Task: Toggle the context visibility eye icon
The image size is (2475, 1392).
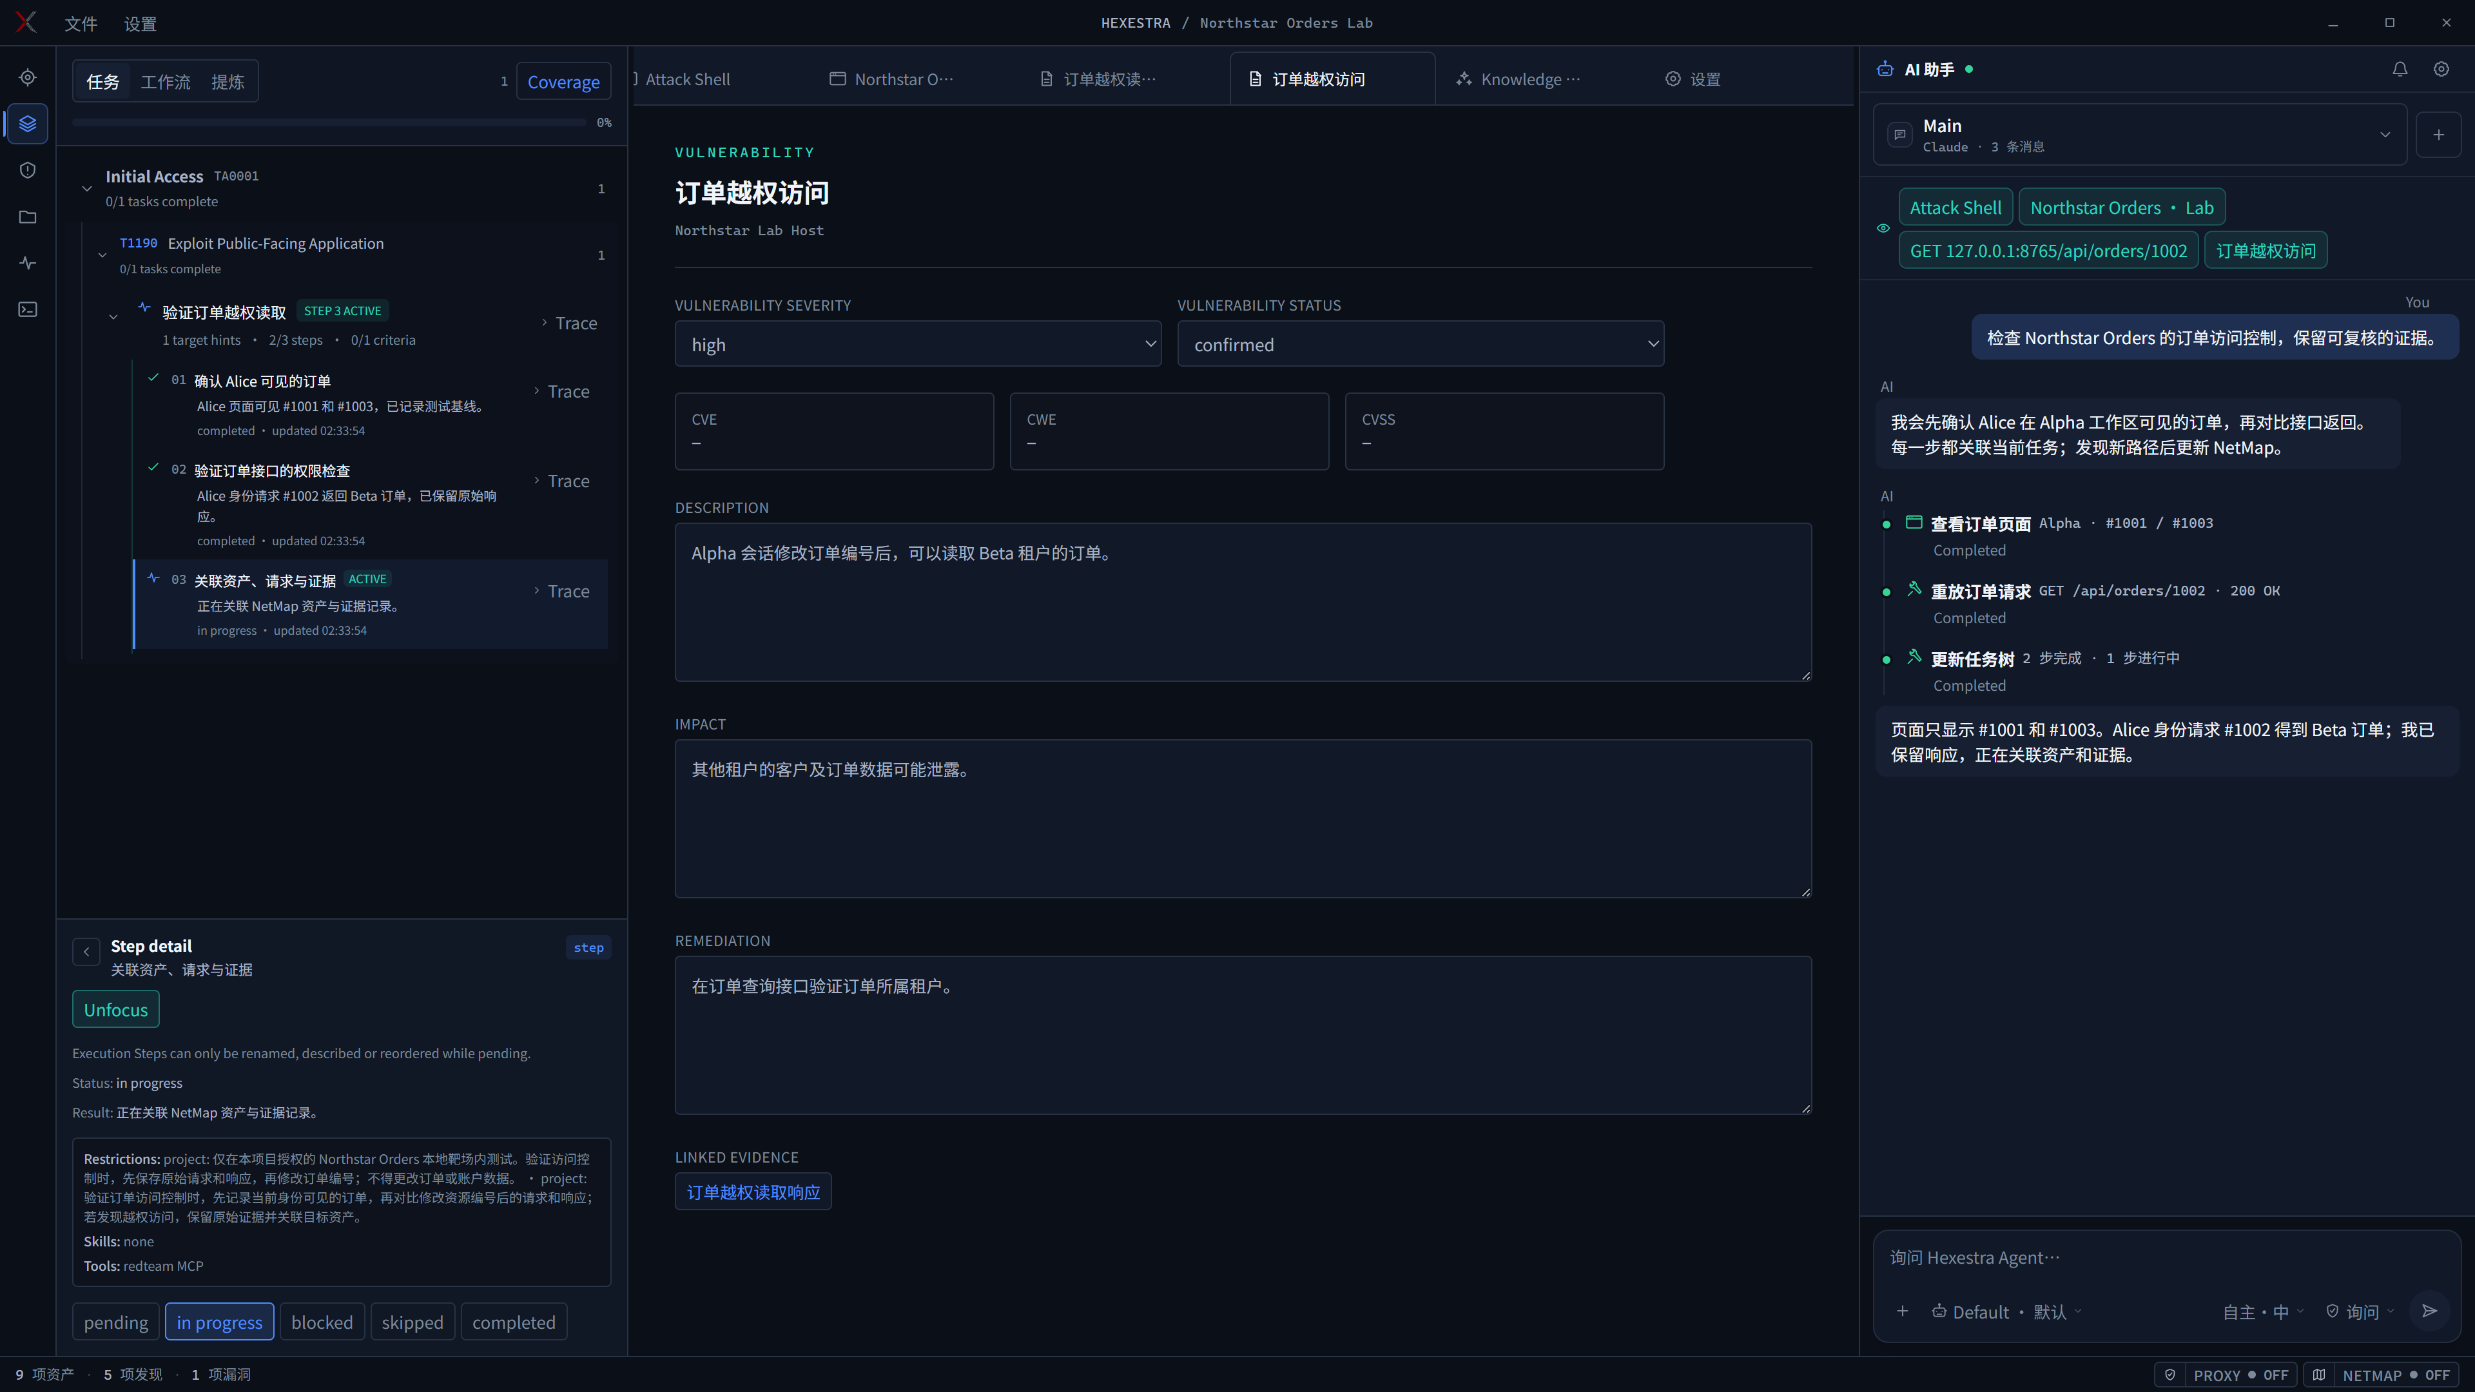Action: 1883,229
